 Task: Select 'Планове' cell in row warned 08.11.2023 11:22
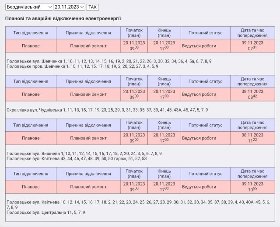click(x=31, y=138)
